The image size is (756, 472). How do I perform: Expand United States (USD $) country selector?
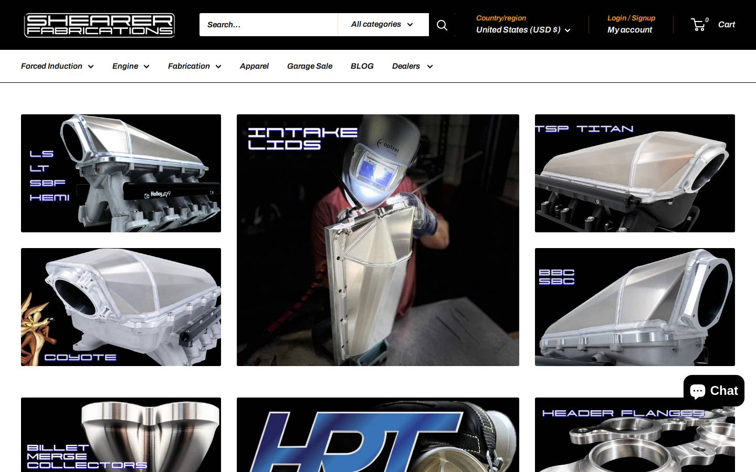[523, 30]
